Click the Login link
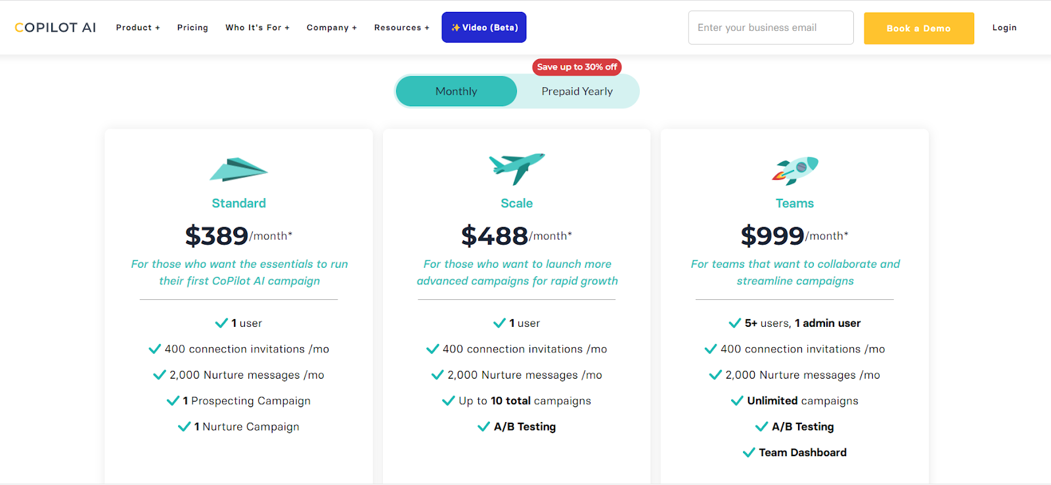Image resolution: width=1051 pixels, height=485 pixels. coord(1004,28)
